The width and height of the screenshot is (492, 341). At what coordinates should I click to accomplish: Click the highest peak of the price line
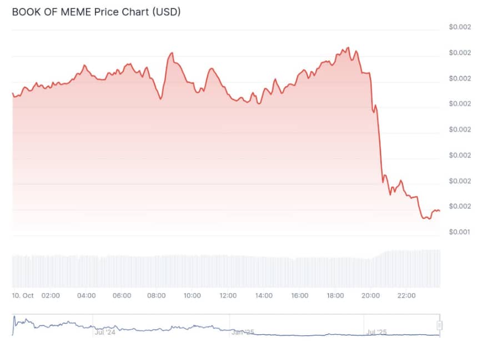(x=348, y=48)
